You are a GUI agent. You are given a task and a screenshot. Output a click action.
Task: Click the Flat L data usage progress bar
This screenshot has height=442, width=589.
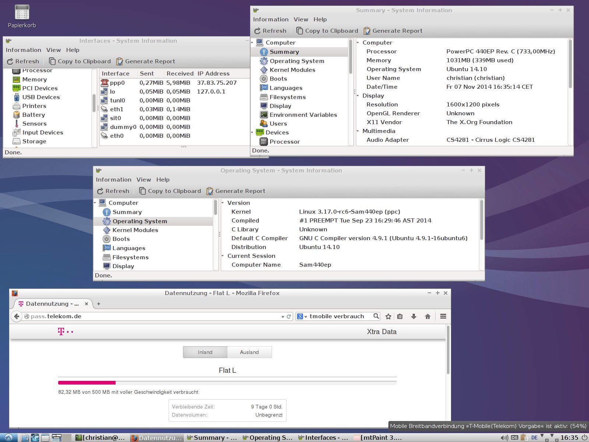227,383
